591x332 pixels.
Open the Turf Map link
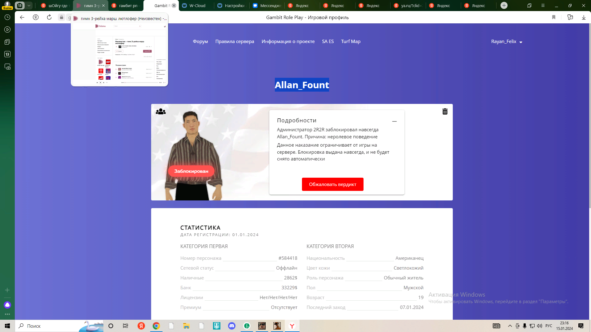pos(351,41)
